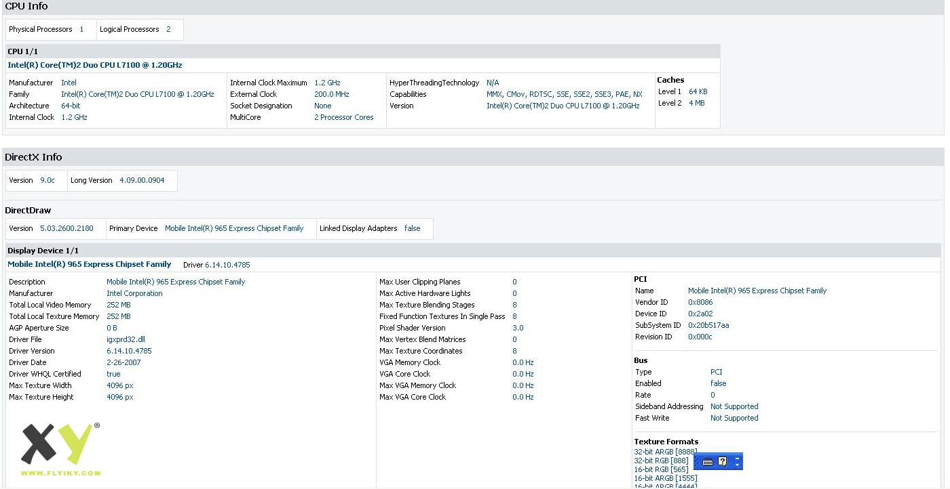Click Vendor ID value 0x8086

[x=700, y=302]
